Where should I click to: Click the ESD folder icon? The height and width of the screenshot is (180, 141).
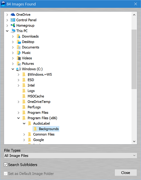(24, 80)
